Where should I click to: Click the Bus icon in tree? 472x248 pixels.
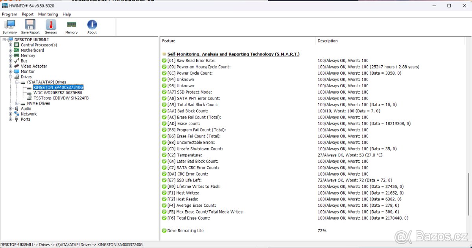[x=17, y=61]
